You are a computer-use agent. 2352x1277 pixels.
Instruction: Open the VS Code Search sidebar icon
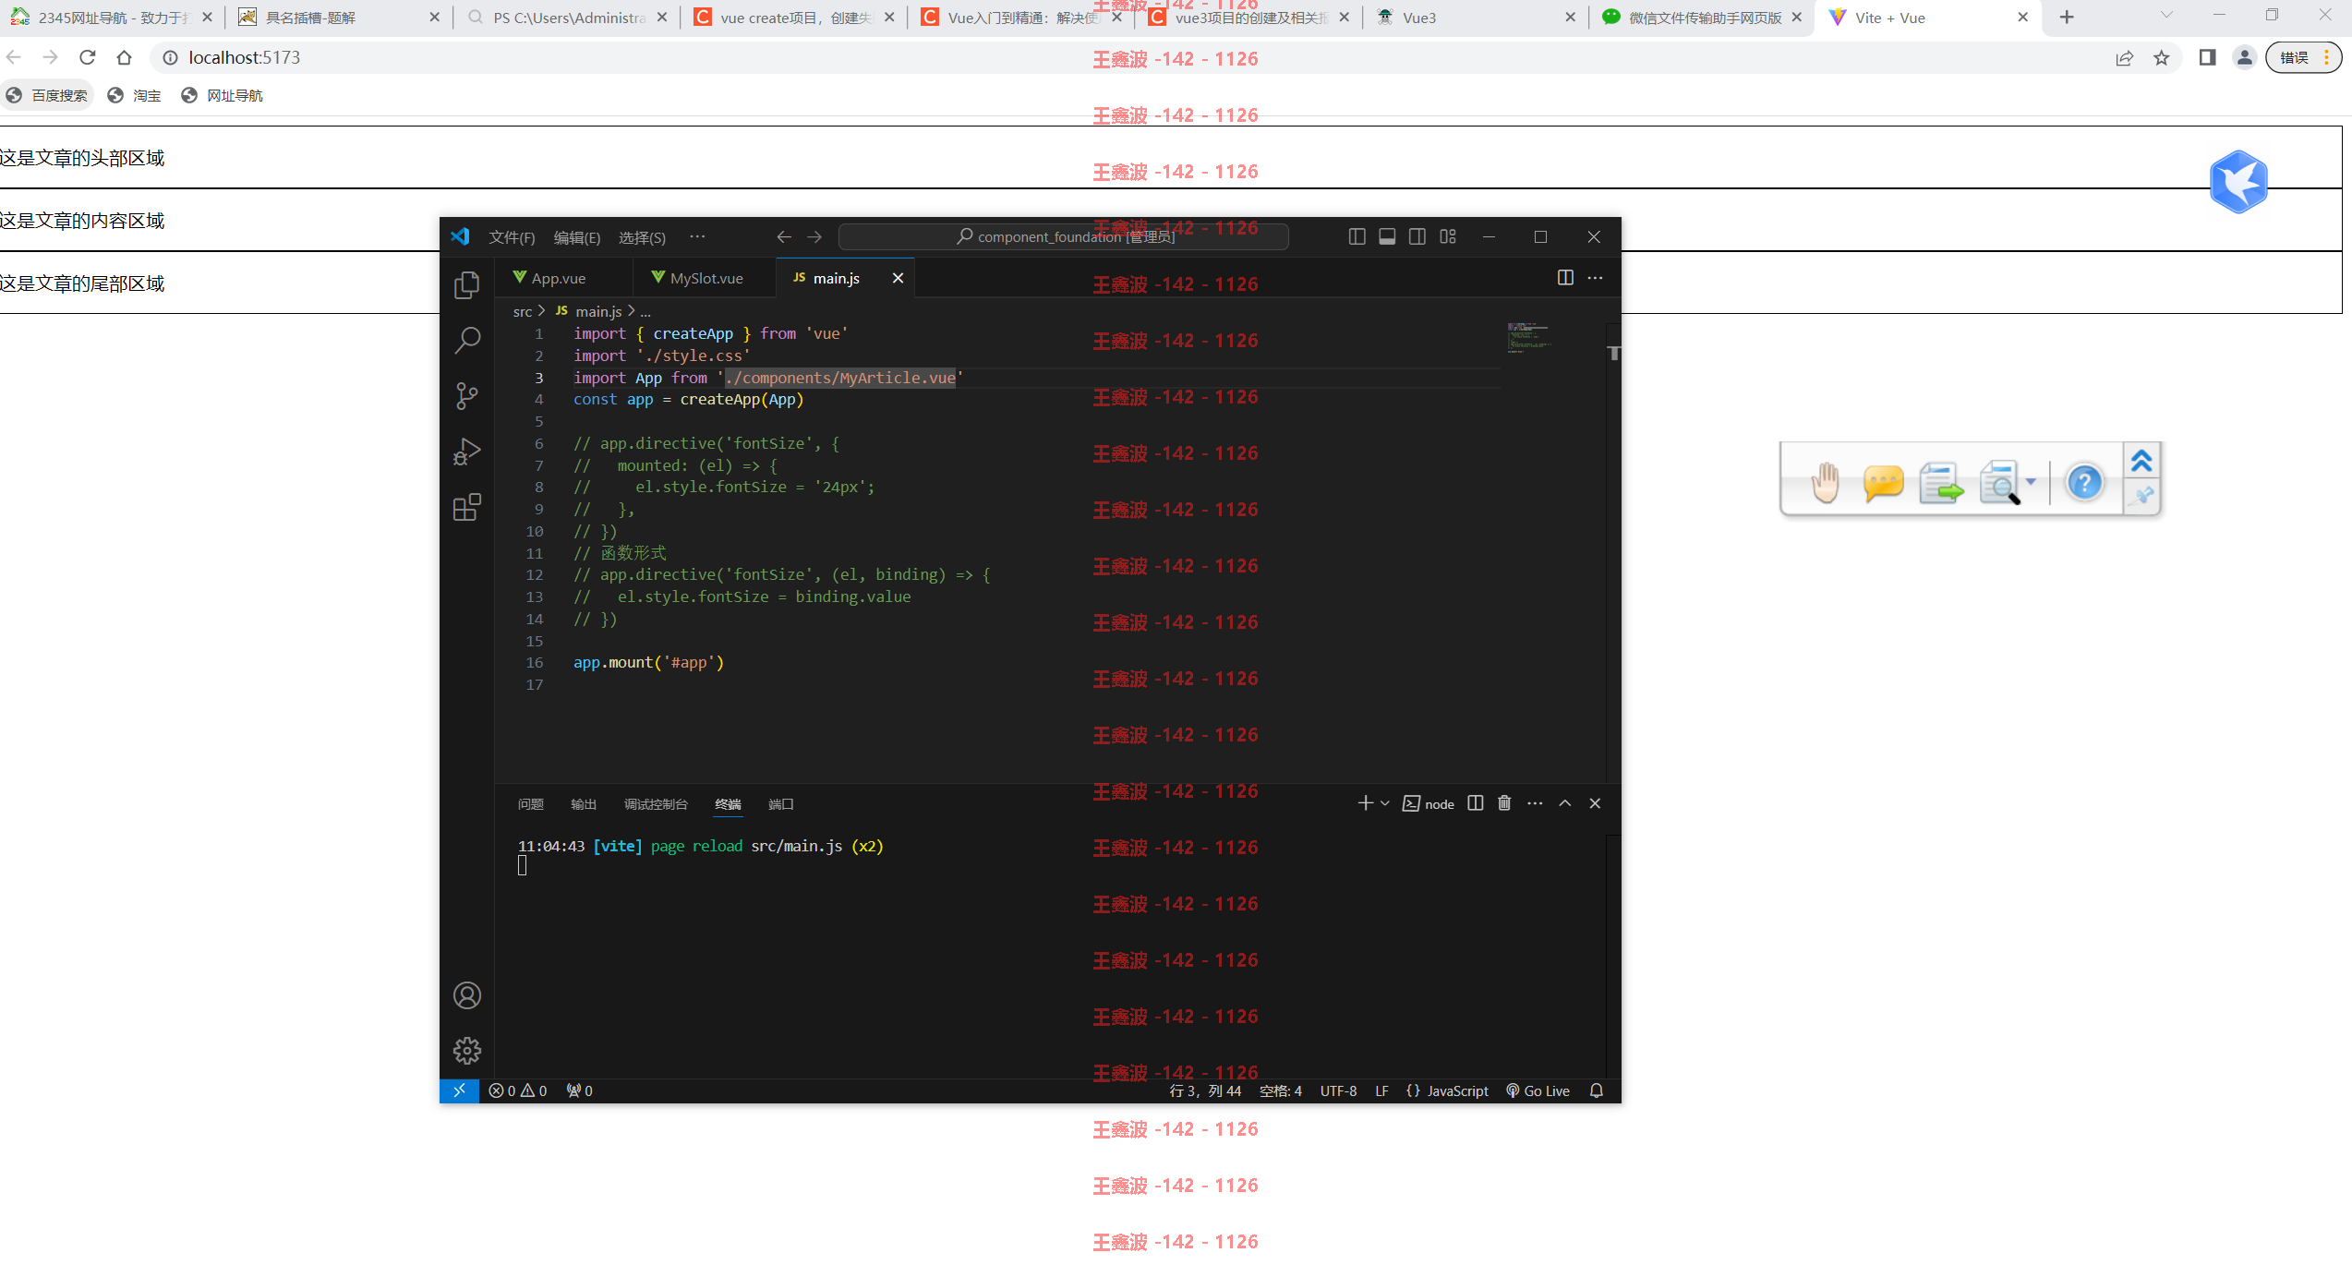pos(467,341)
